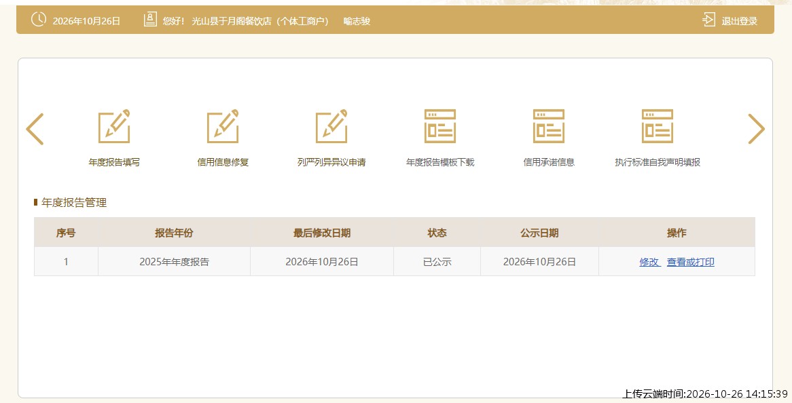Click the 报告年份 column header
This screenshot has height=403, width=792.
pyautogui.click(x=175, y=233)
